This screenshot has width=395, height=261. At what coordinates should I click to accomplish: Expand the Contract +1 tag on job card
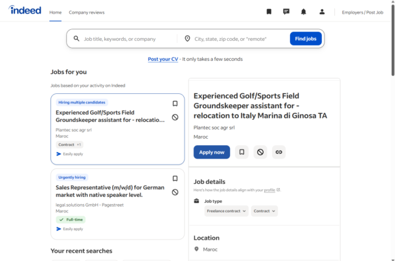(69, 144)
